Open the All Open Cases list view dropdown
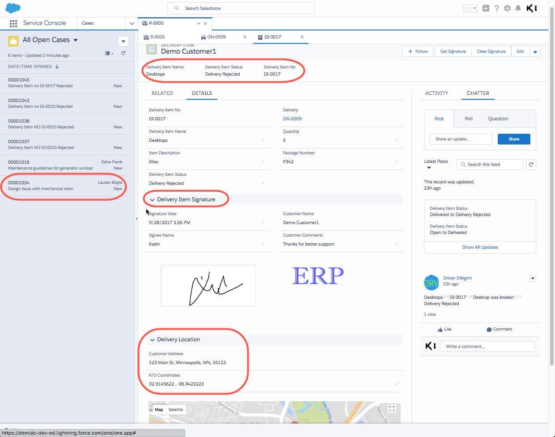The height and width of the screenshot is (437, 555). point(76,40)
